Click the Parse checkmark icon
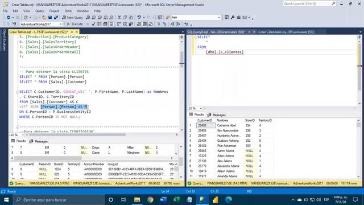Image resolution: width=364 pixels, height=205 pixels. pyautogui.click(x=93, y=24)
